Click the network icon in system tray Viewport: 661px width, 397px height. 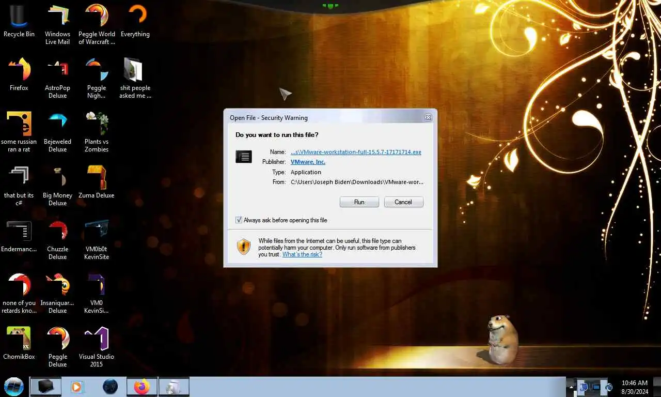point(596,387)
